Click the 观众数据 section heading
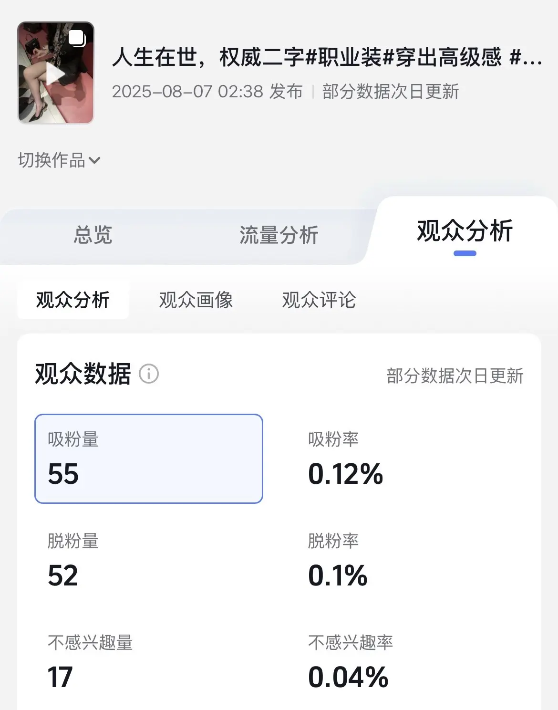Viewport: 558px width, 710px height. (83, 374)
